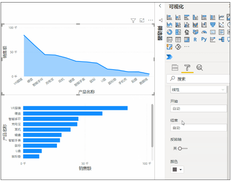Switch to the Format paint roller tab
Image resolution: width=232 pixels, height=181 pixels.
pos(187,68)
